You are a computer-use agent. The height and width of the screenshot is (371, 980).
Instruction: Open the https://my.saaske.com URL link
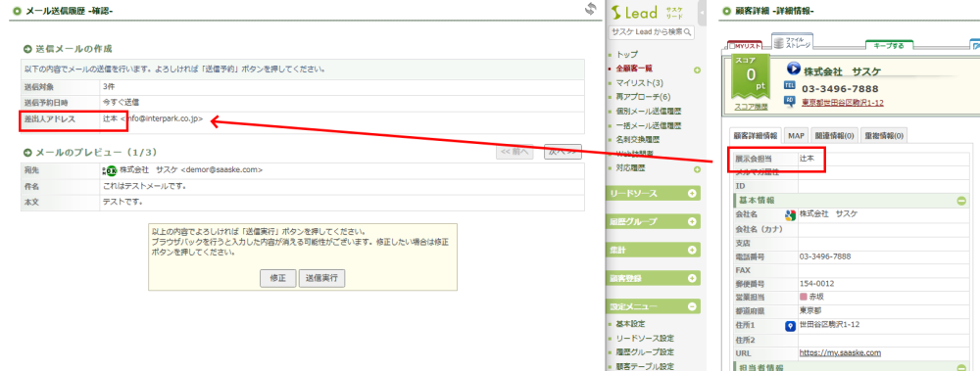click(840, 352)
